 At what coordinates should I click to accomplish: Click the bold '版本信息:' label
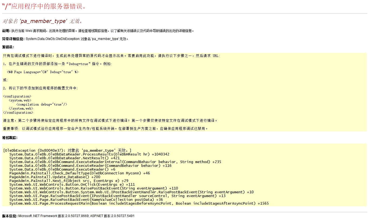tap(10, 216)
